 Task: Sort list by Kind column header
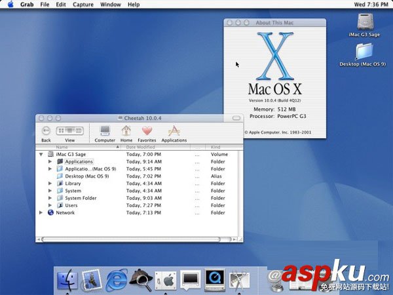224,147
